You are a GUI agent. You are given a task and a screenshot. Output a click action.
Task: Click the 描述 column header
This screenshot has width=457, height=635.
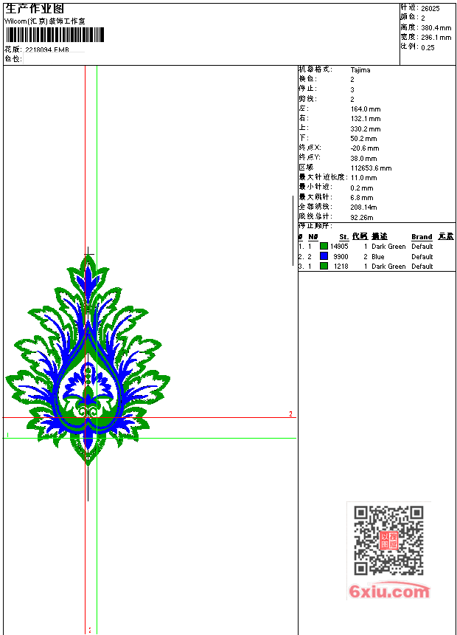380,236
